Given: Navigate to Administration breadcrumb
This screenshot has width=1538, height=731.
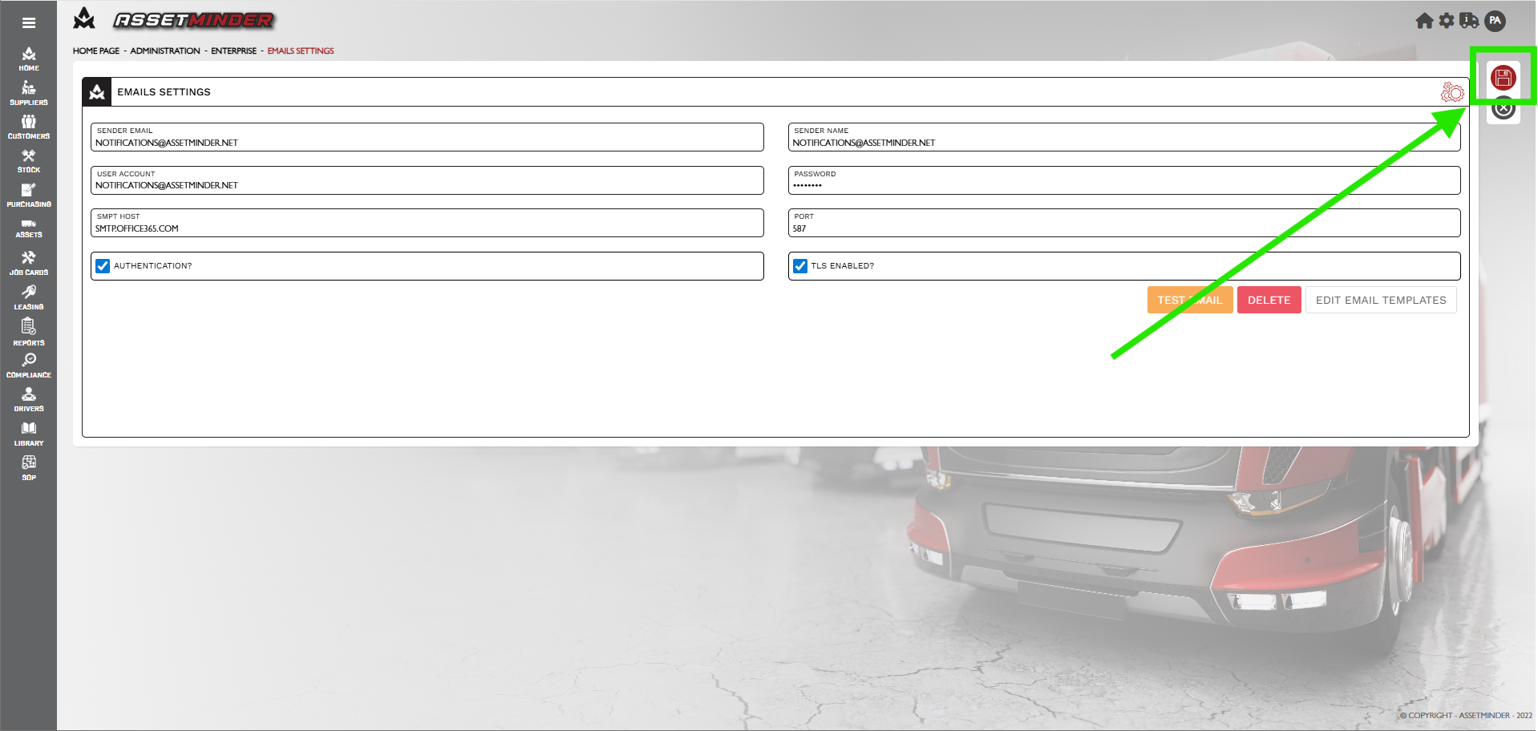Looking at the screenshot, I should (165, 50).
